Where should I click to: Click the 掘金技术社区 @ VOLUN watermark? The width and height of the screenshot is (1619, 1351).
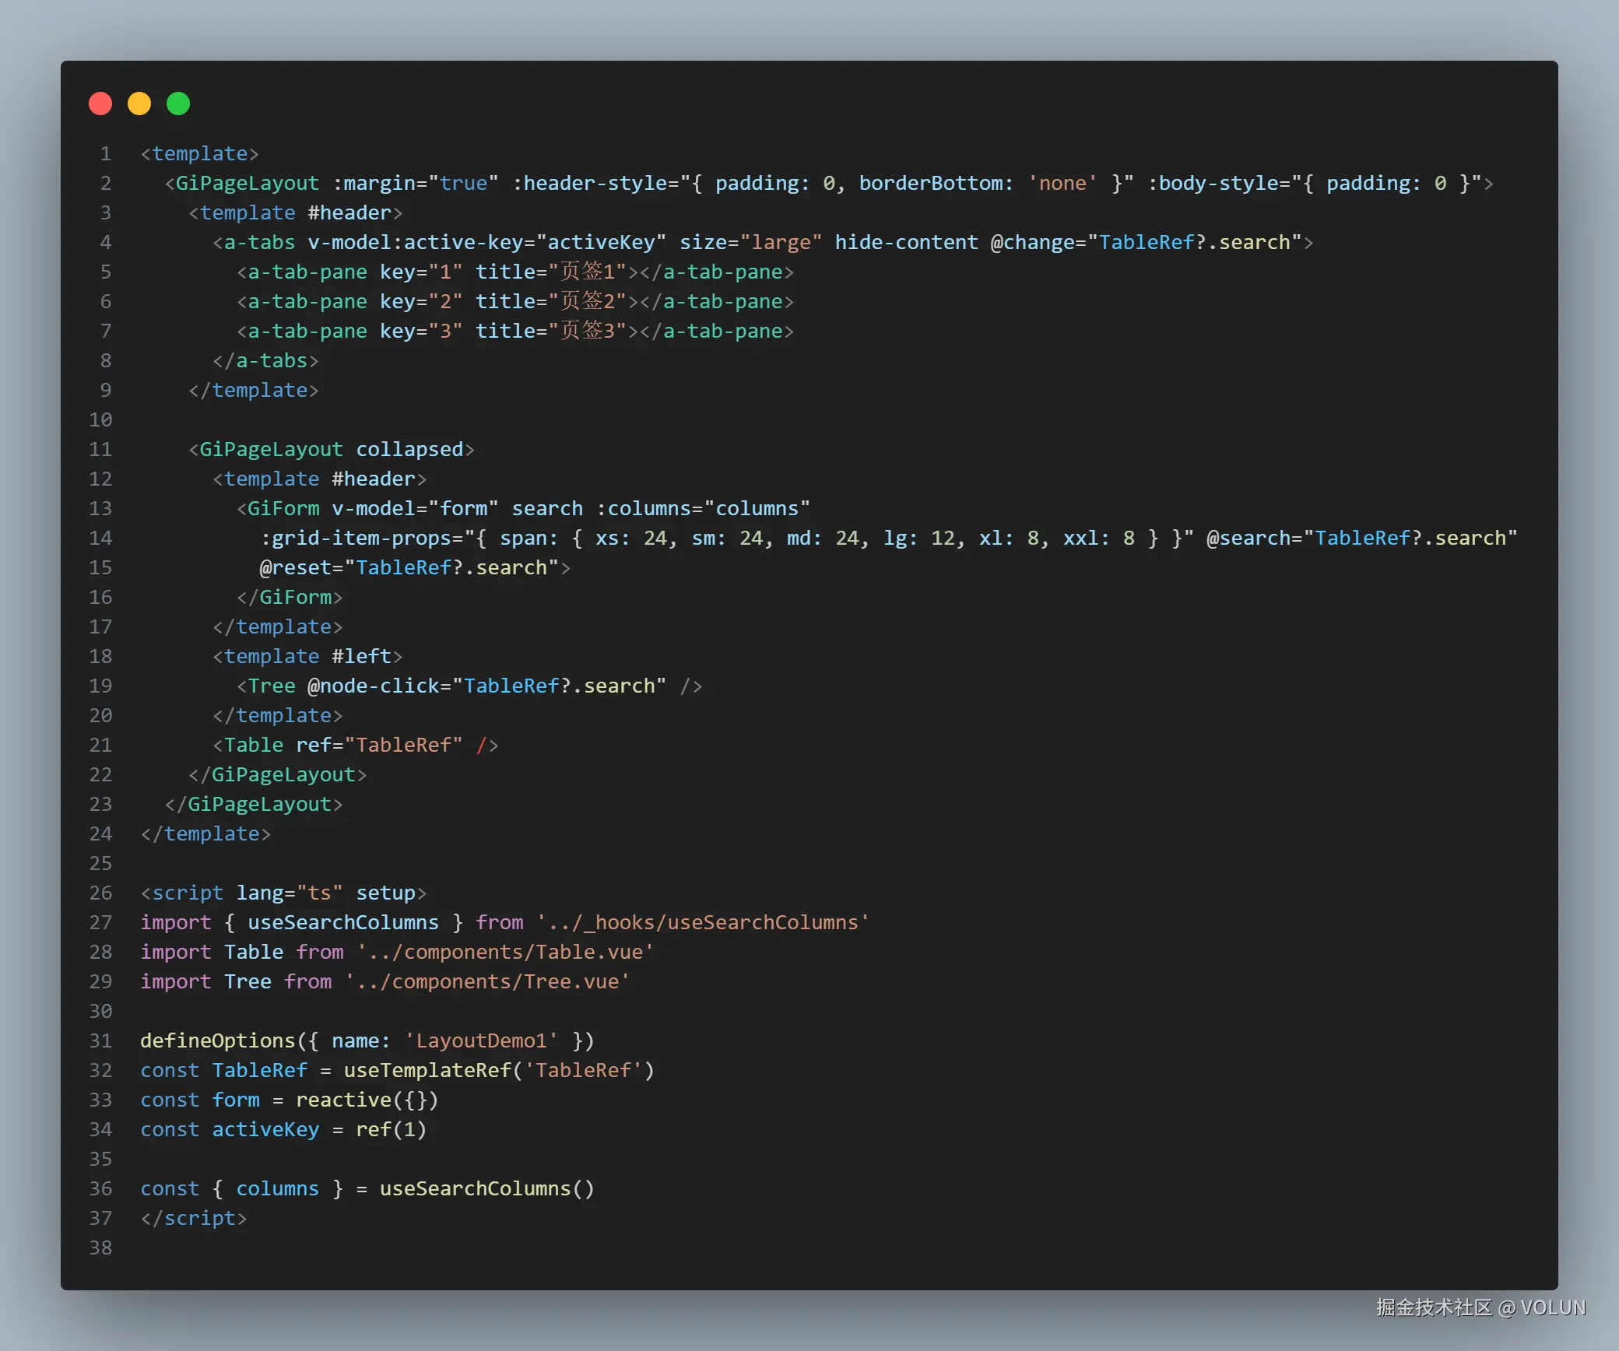point(1479,1307)
